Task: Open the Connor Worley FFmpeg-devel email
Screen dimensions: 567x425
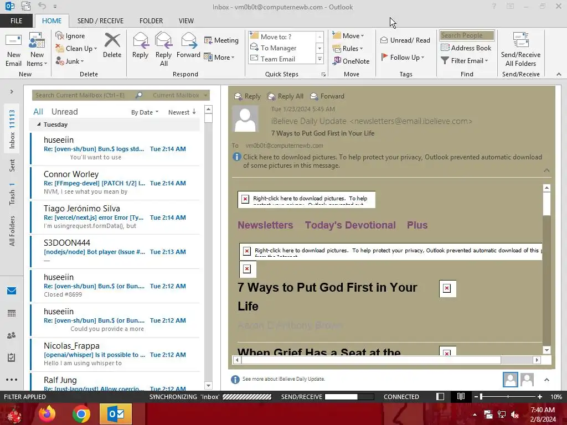Action: 115,183
